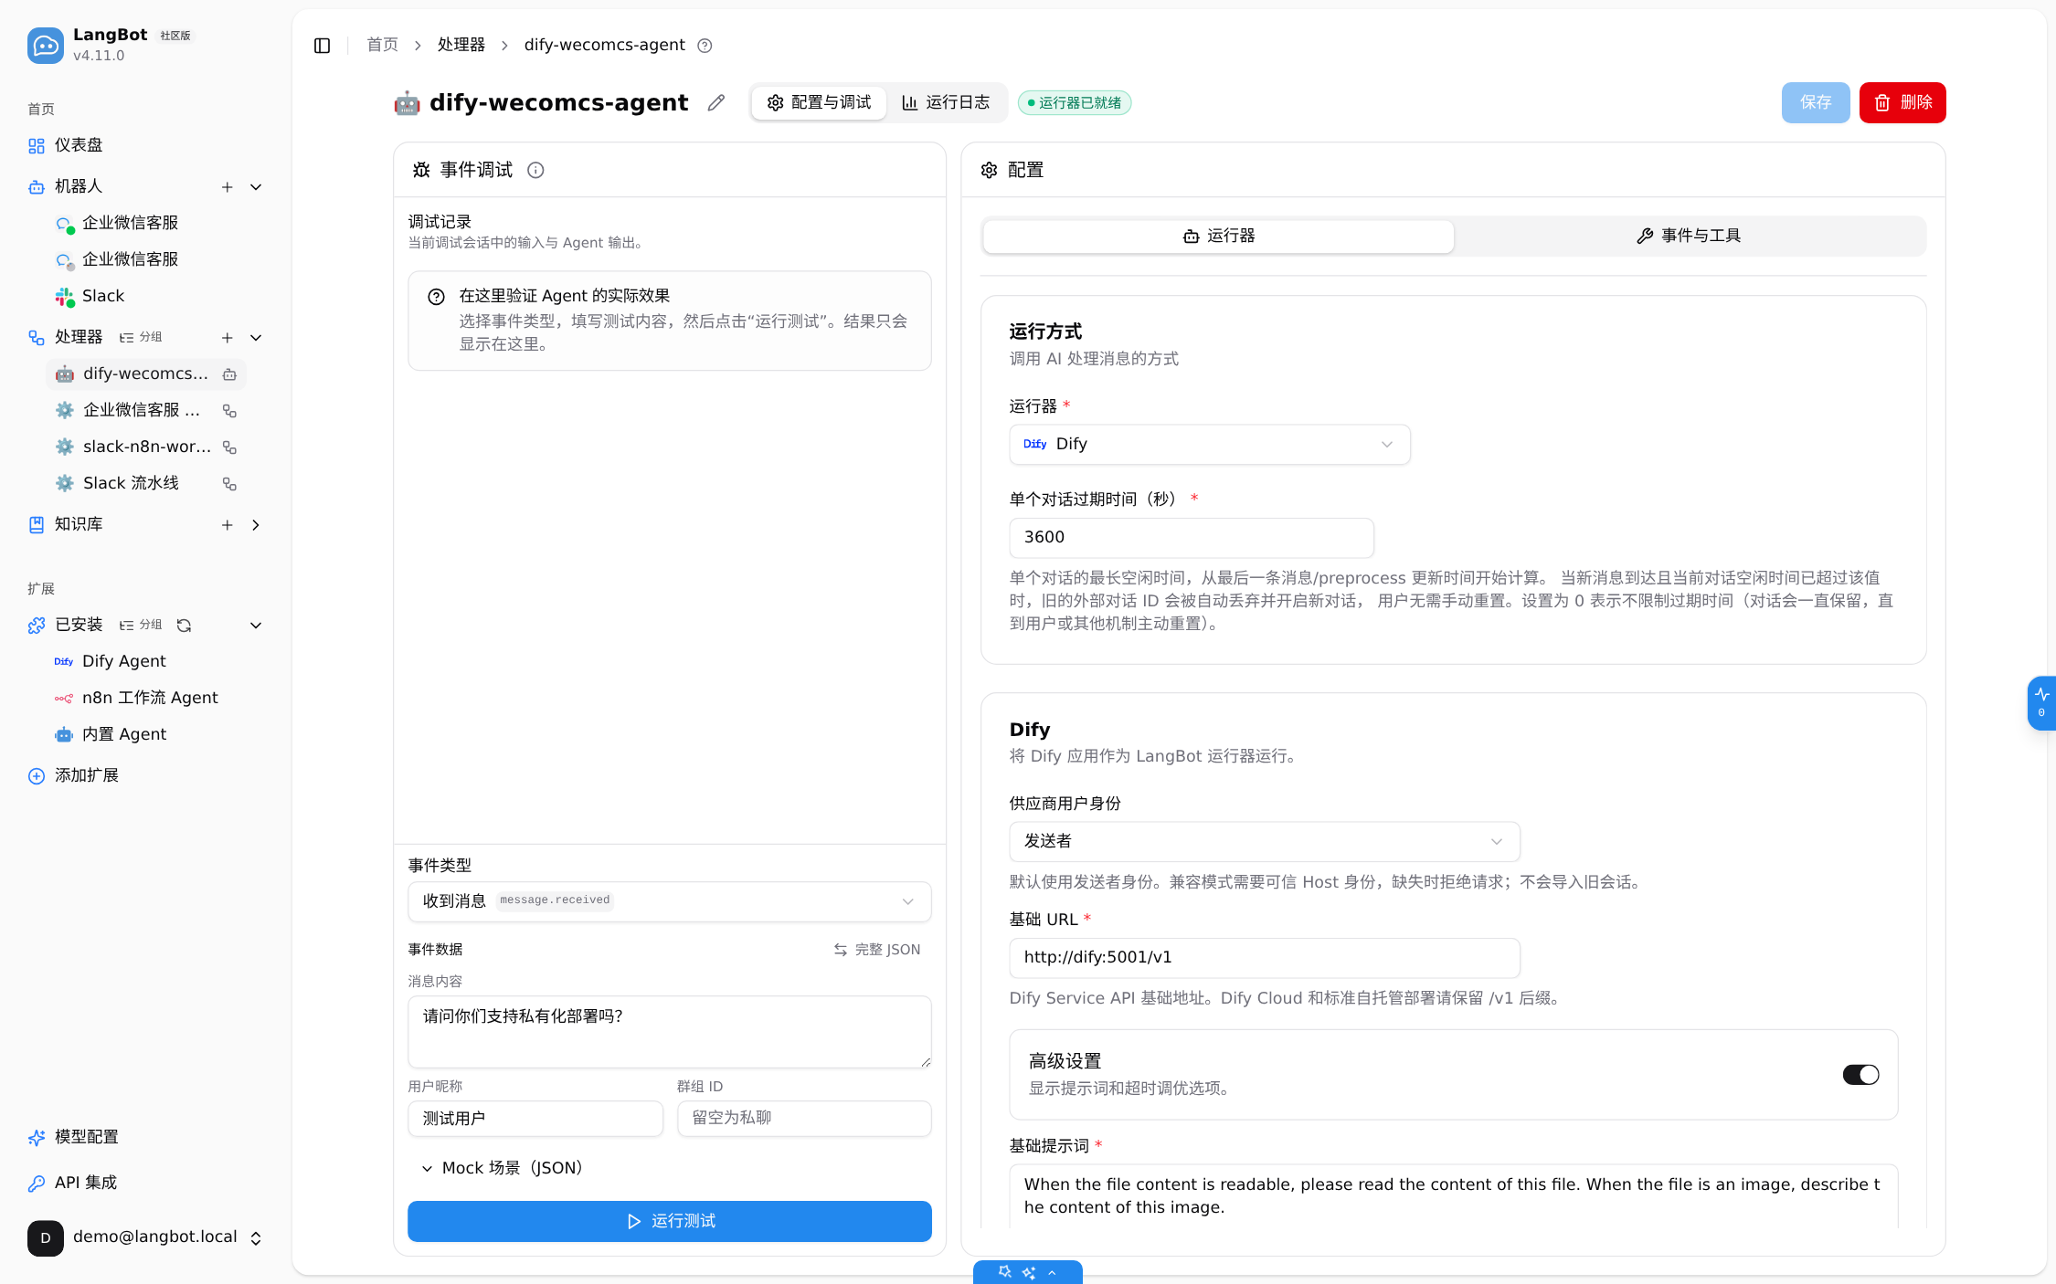
Task: Go to 首页 in breadcrumb
Action: (x=382, y=46)
